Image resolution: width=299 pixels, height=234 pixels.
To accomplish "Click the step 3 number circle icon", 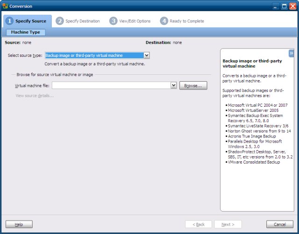I will click(x=114, y=21).
